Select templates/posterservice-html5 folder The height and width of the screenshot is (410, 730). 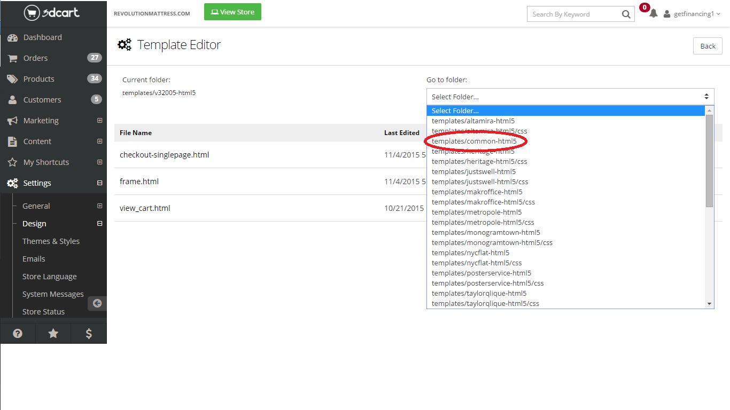482,273
